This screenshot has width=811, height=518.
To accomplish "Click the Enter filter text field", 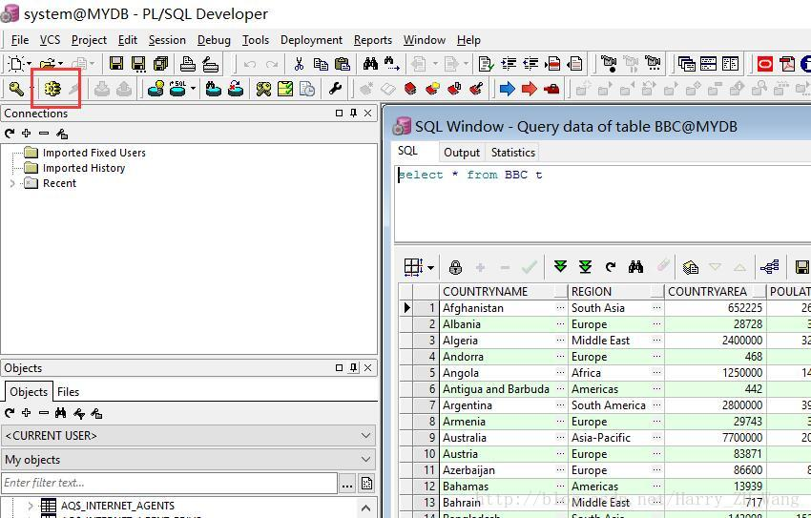I will pyautogui.click(x=170, y=483).
